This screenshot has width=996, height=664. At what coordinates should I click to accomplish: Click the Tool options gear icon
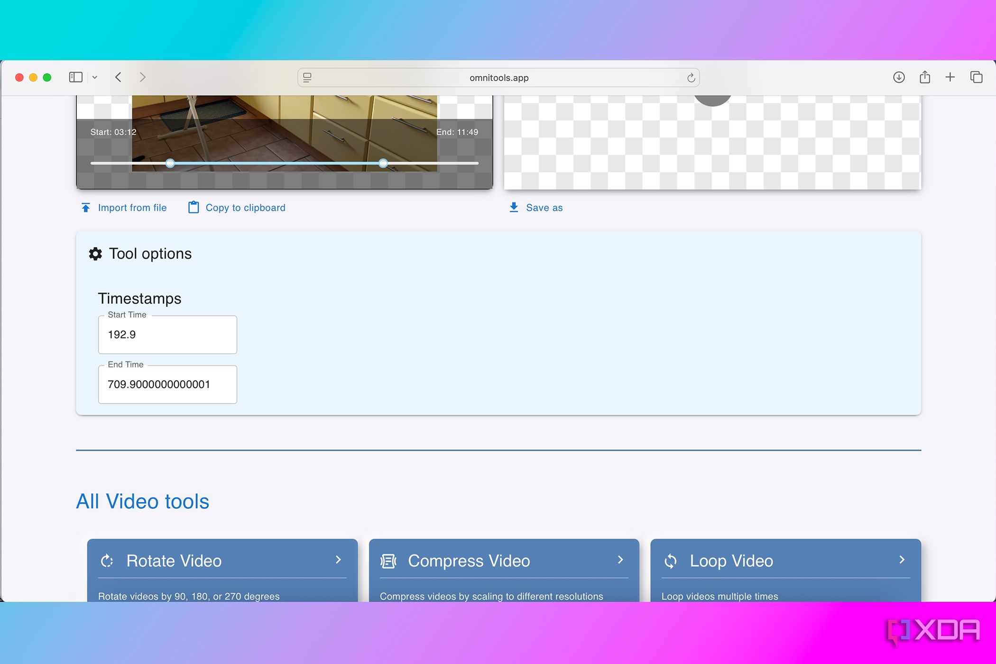pos(95,254)
